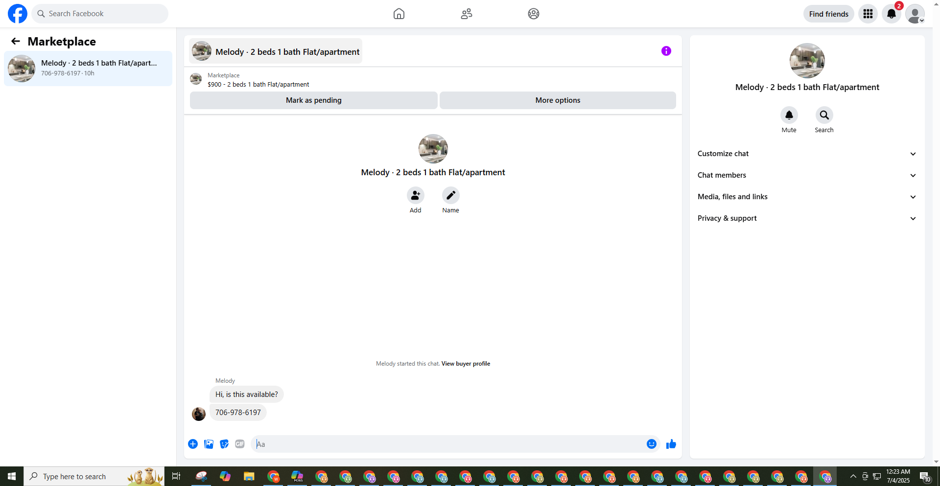
Task: Open the apps grid menu icon
Action: click(868, 14)
